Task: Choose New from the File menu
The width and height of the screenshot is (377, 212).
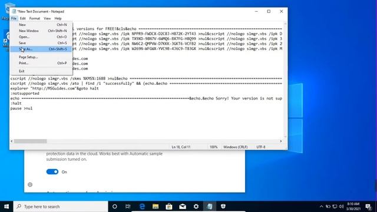Action: point(41,25)
